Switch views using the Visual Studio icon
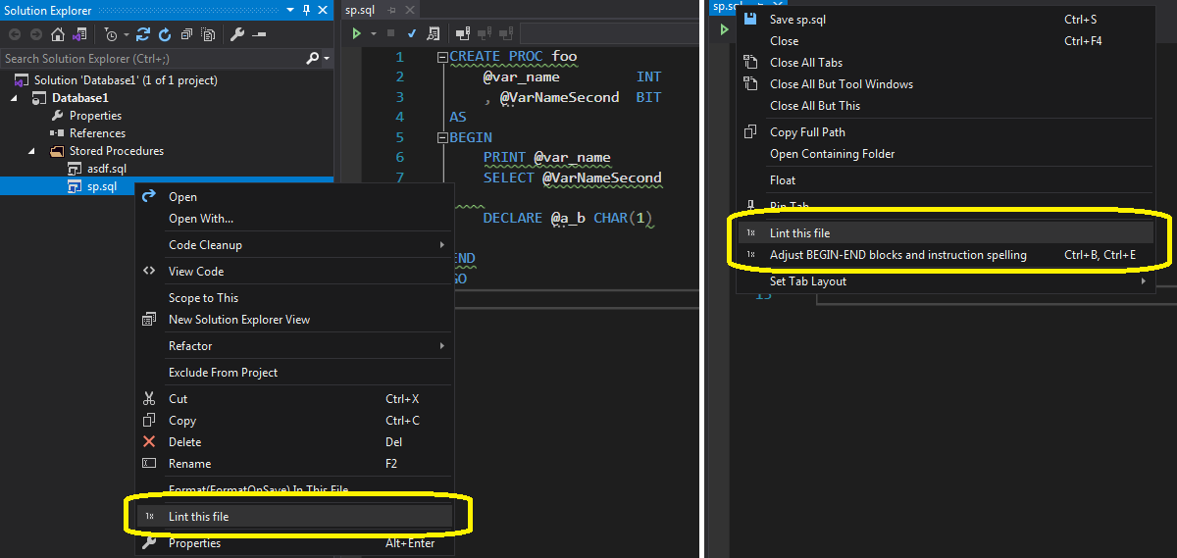This screenshot has width=1177, height=558. coord(79,34)
